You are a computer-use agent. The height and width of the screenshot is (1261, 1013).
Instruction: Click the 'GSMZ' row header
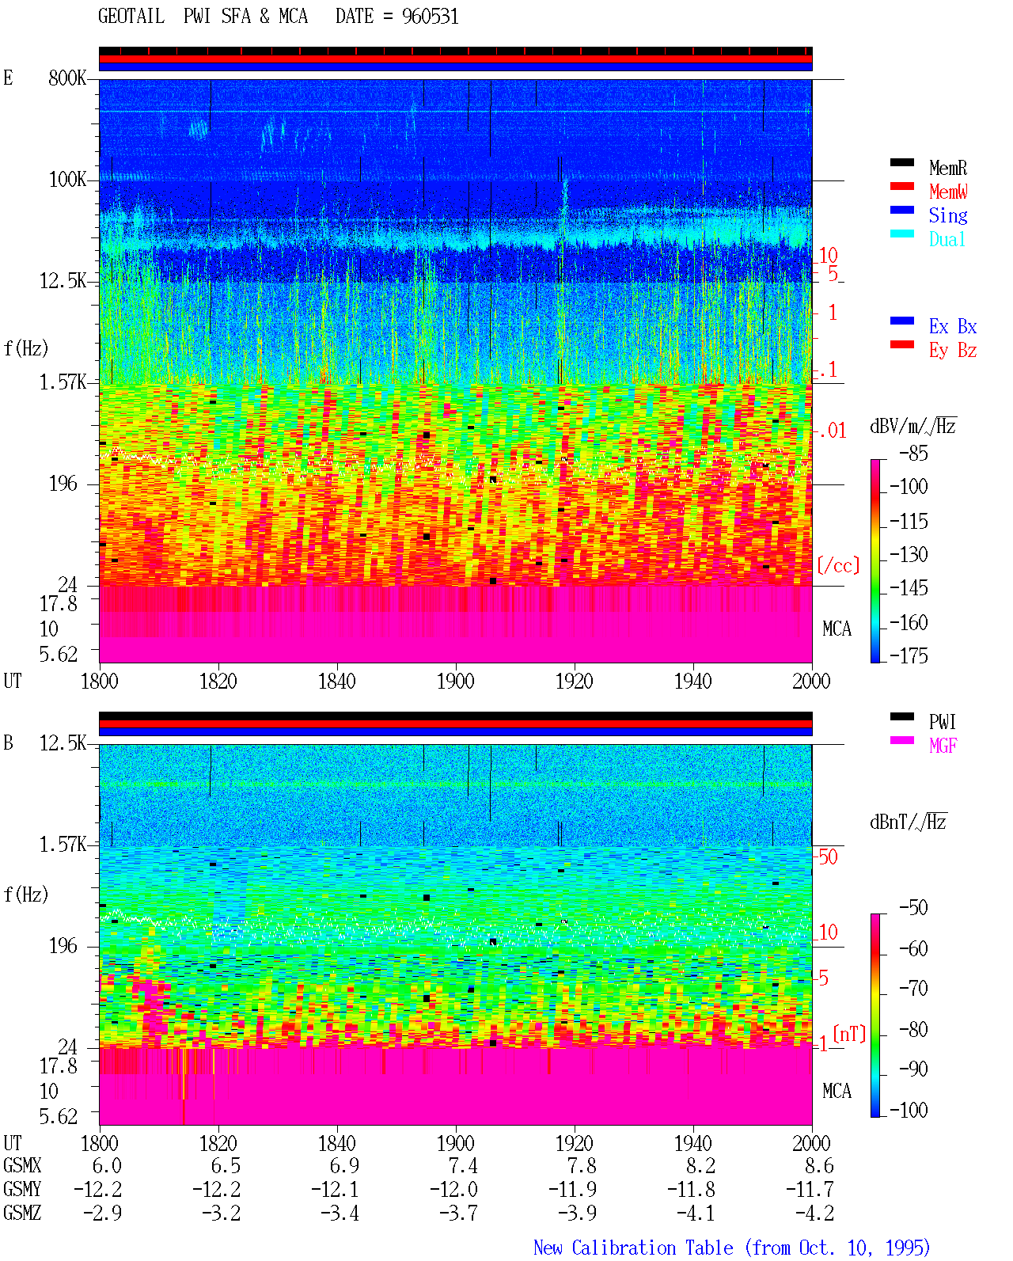(22, 1214)
